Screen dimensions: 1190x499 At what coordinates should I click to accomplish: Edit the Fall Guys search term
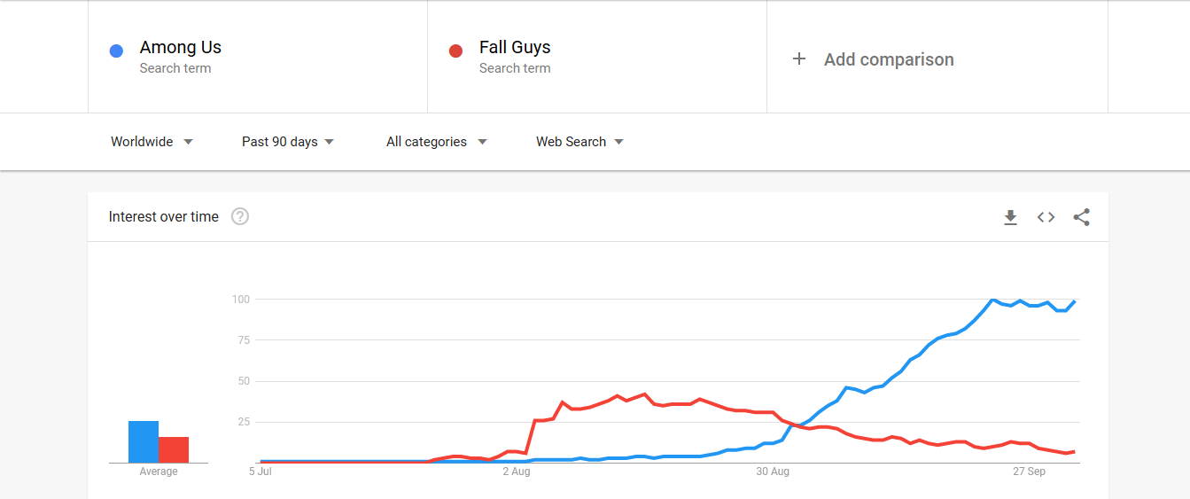pyautogui.click(x=597, y=57)
